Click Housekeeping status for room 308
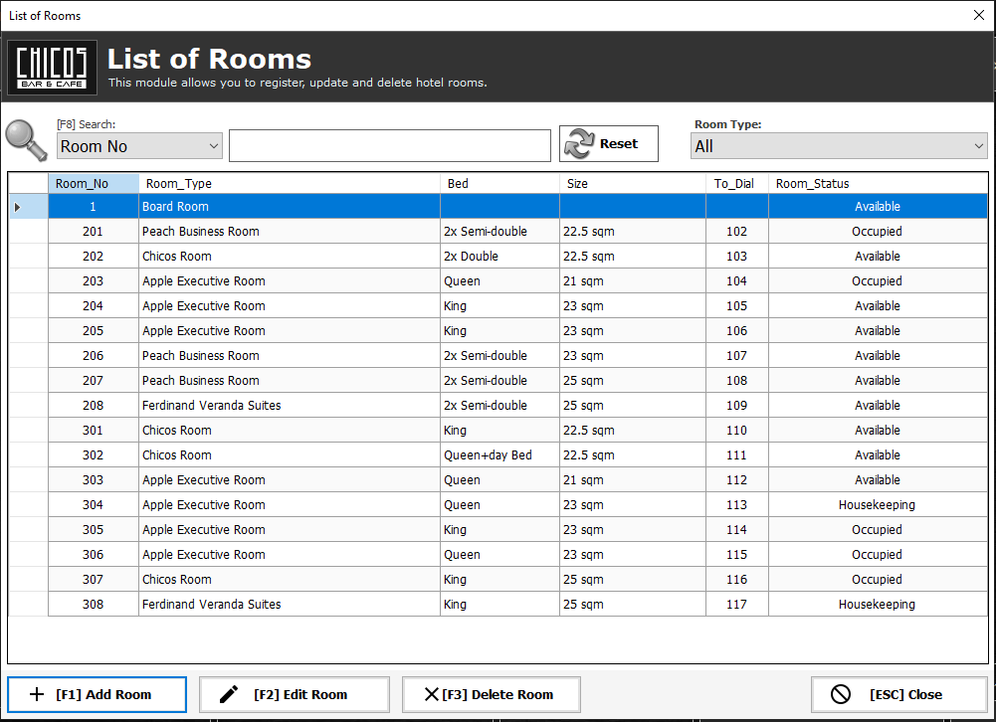The image size is (996, 722). [x=878, y=604]
